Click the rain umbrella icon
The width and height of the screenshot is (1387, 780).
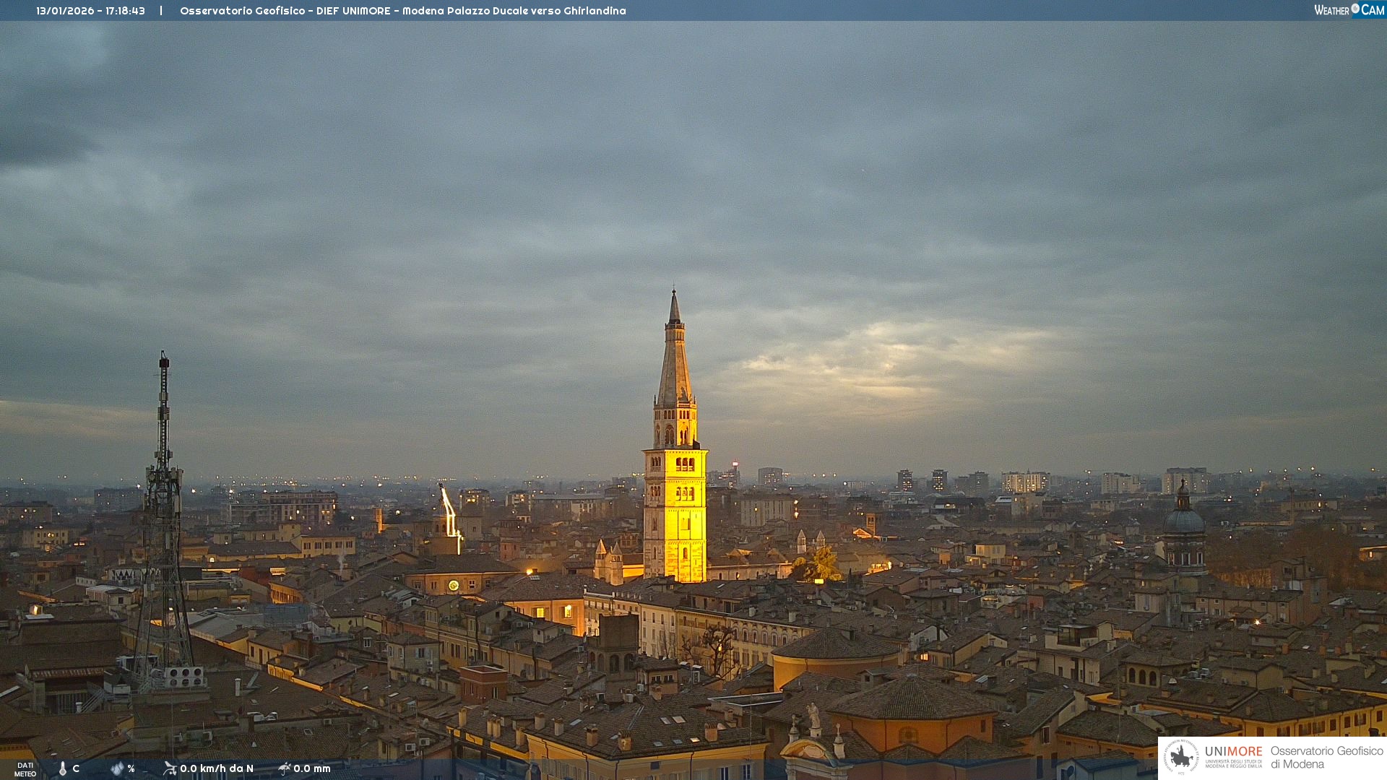(285, 768)
